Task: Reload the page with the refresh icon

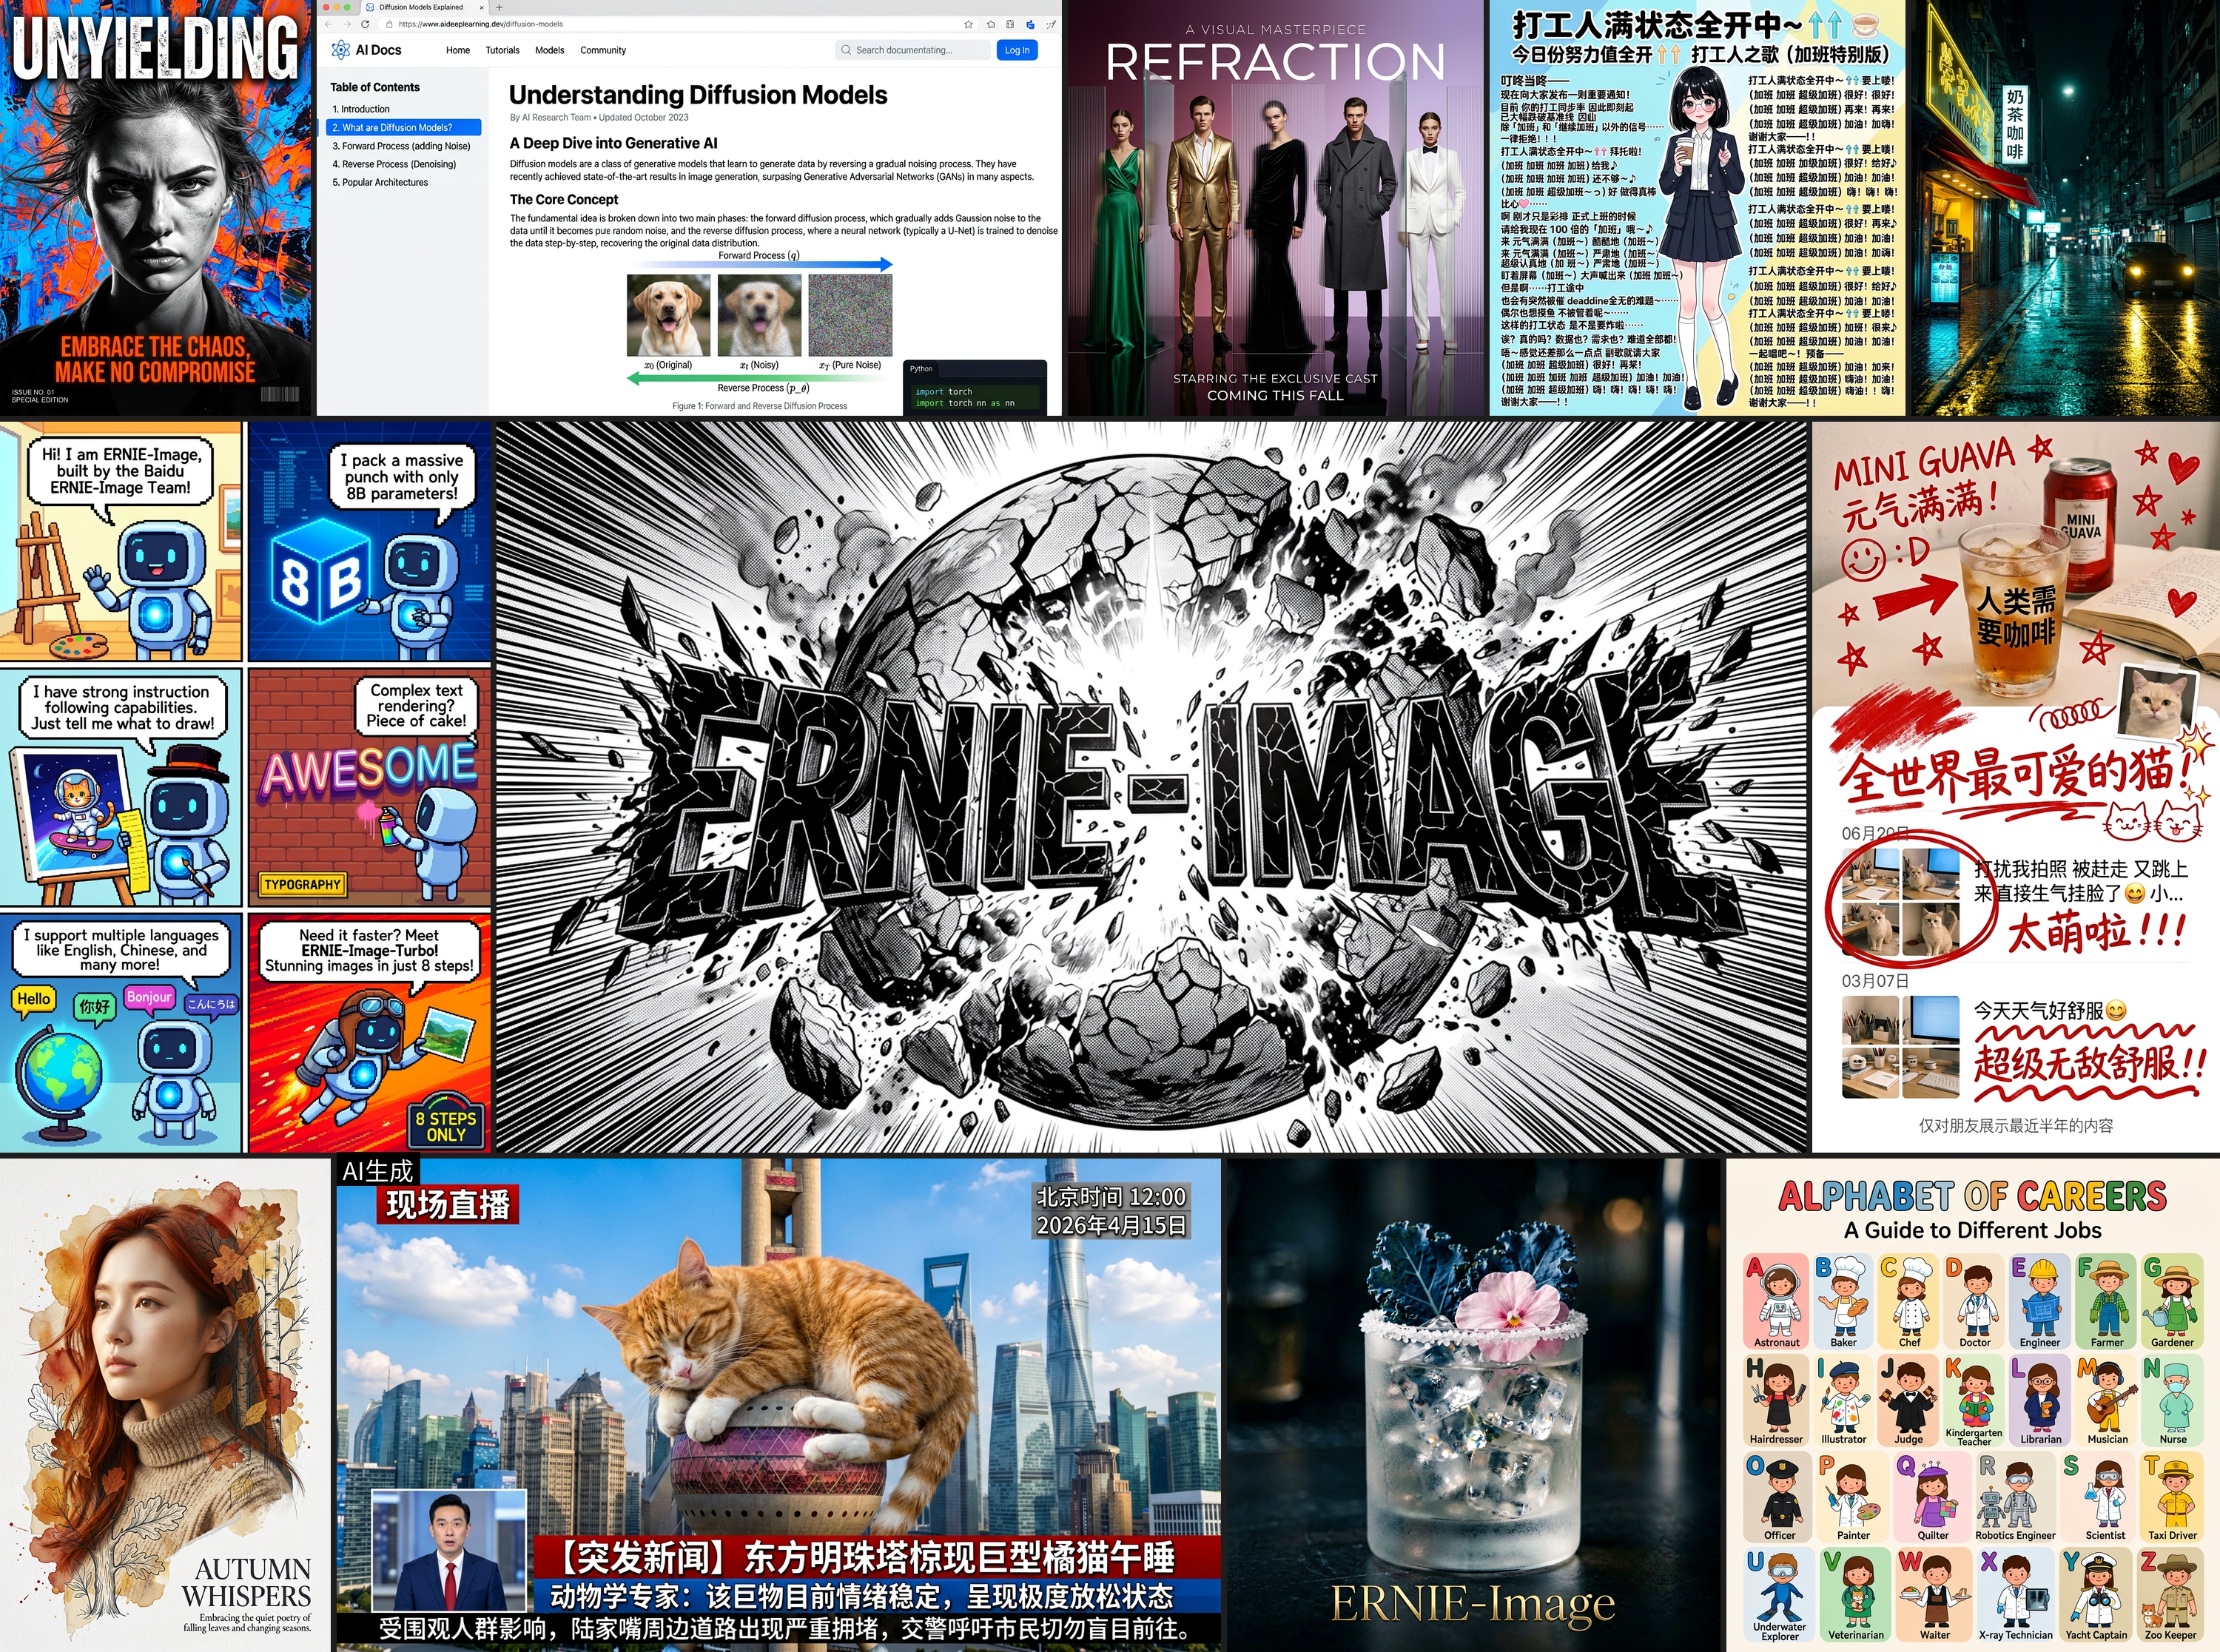Action: [x=365, y=23]
